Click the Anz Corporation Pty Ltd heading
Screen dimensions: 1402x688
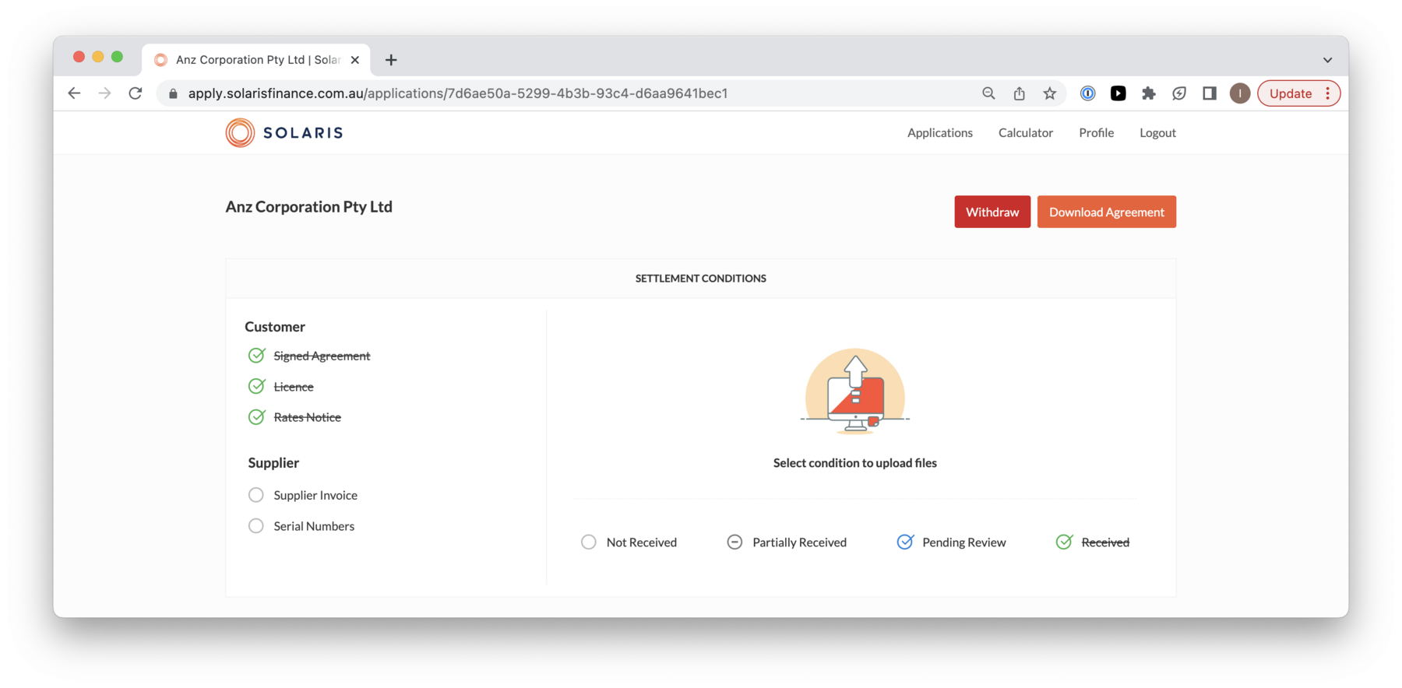tap(309, 206)
